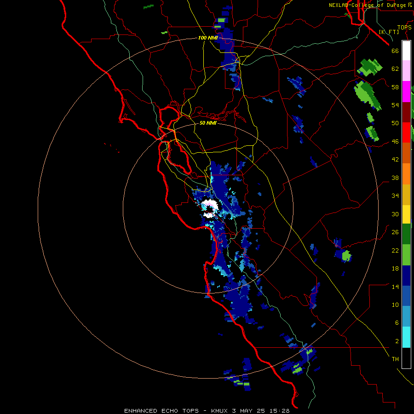Screen dimensions: 414x414
Task: Click the legend value '66'
Action: (x=395, y=51)
